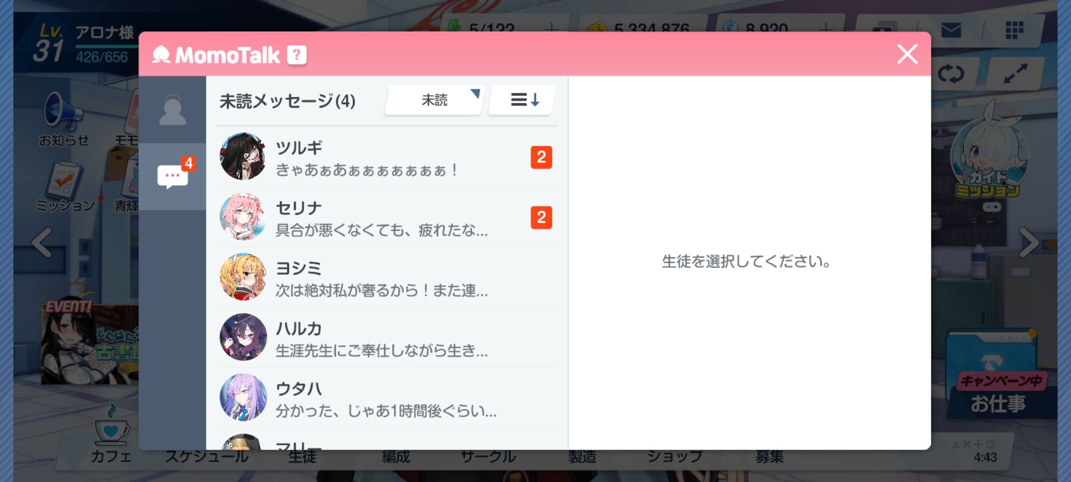This screenshot has height=482, width=1071.
Task: Open the conversation with ツルギ
Action: (386, 157)
